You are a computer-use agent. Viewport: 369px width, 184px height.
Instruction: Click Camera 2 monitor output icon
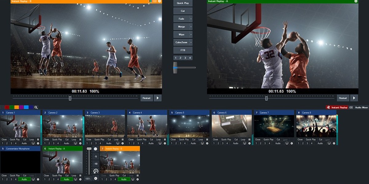coord(76,143)
